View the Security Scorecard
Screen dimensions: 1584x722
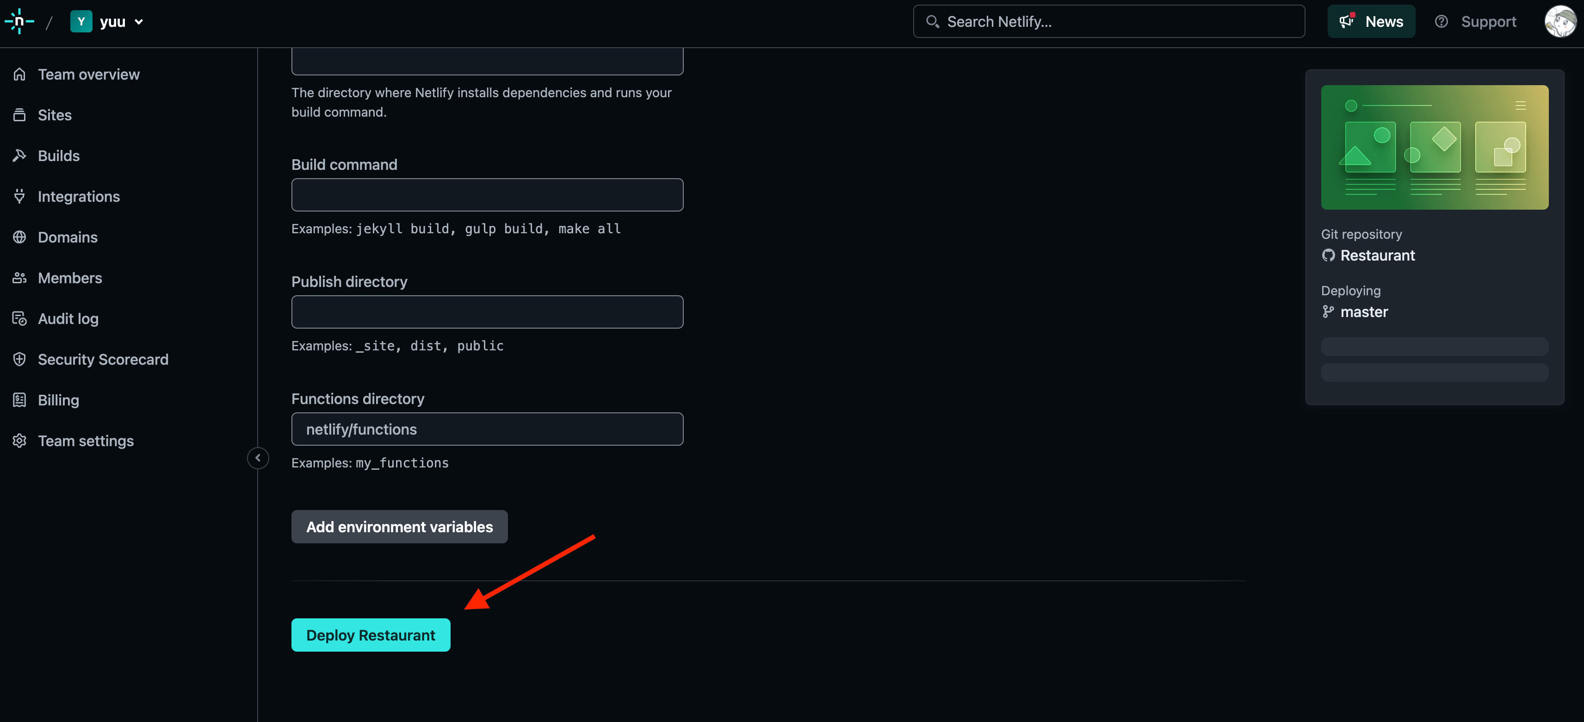click(x=103, y=359)
